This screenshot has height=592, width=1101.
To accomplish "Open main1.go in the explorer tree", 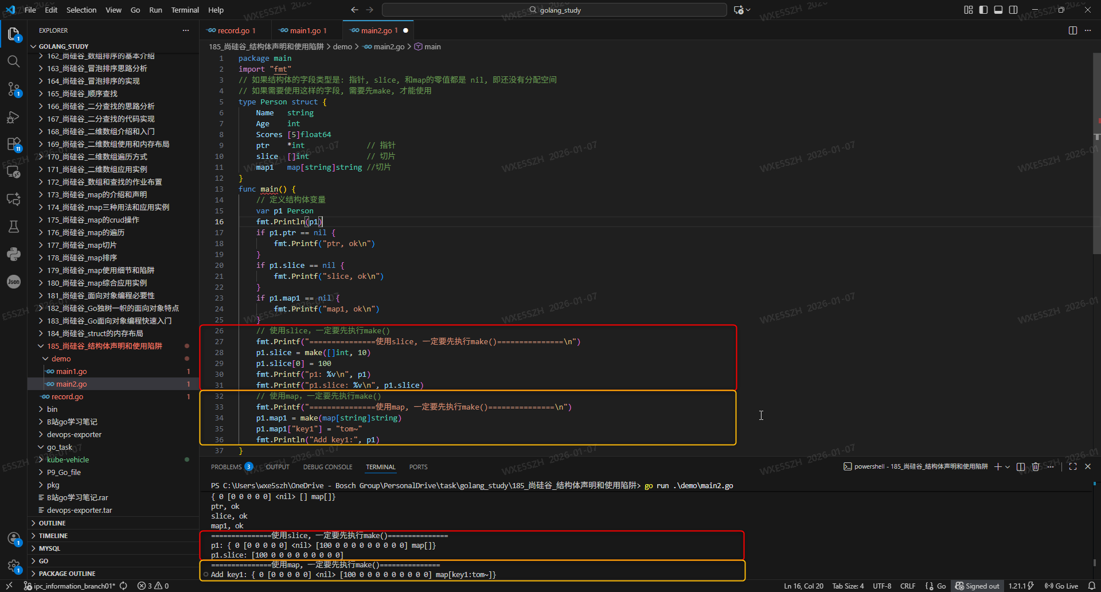I will pyautogui.click(x=113, y=371).
